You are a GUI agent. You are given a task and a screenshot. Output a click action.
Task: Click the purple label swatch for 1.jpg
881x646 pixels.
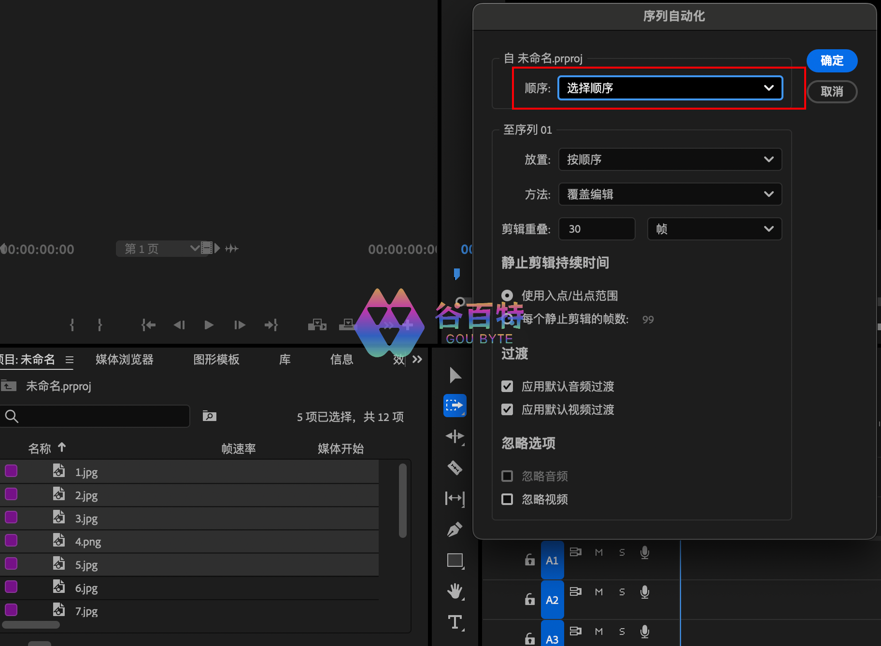[11, 471]
